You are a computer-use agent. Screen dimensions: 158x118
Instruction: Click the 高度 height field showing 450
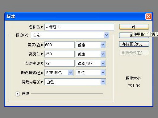coord(60,54)
